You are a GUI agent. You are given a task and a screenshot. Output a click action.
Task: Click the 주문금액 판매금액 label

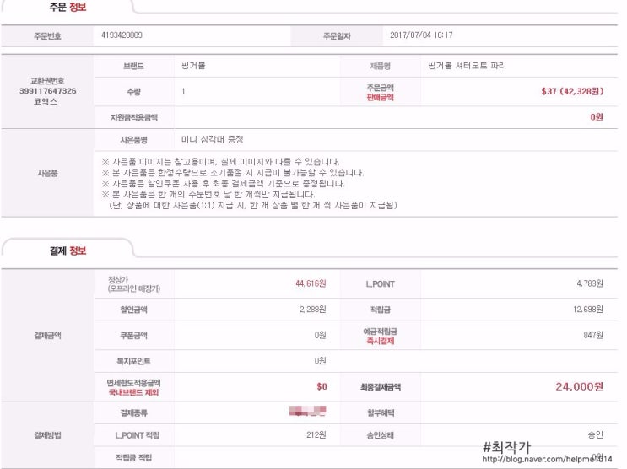click(x=380, y=92)
